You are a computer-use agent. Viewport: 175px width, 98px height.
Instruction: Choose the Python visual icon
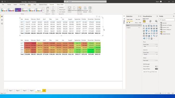[x=154, y=36]
